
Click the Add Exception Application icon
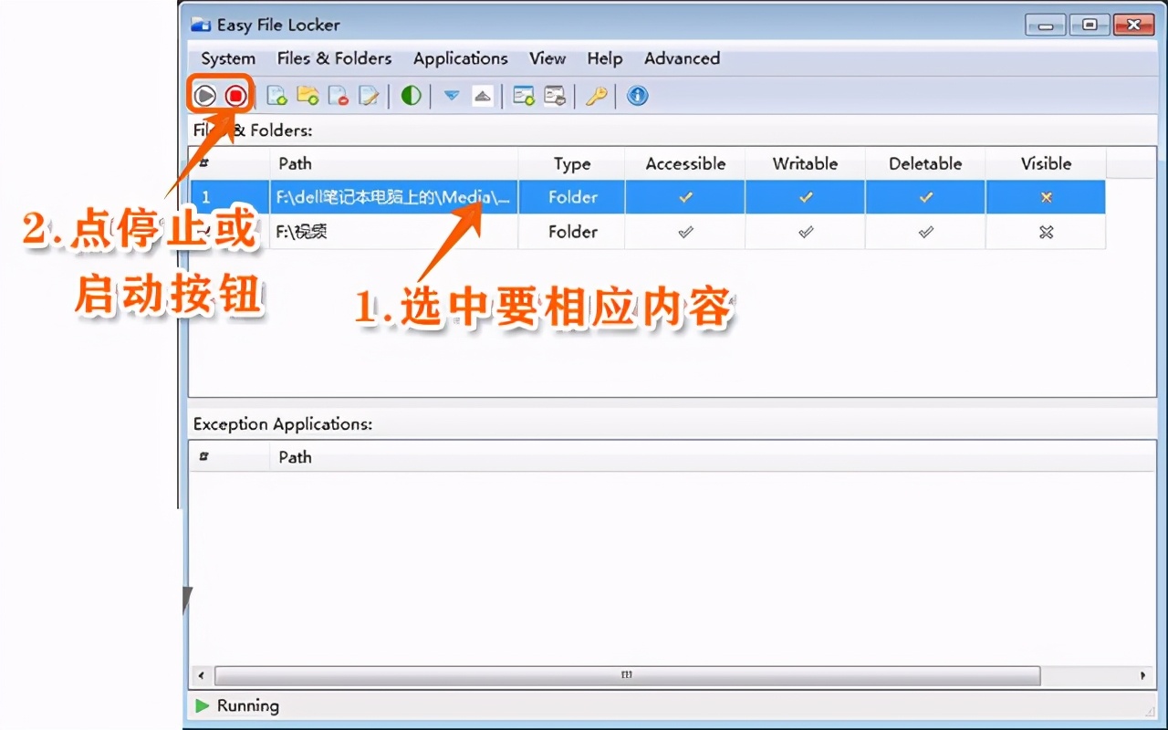pyautogui.click(x=524, y=95)
